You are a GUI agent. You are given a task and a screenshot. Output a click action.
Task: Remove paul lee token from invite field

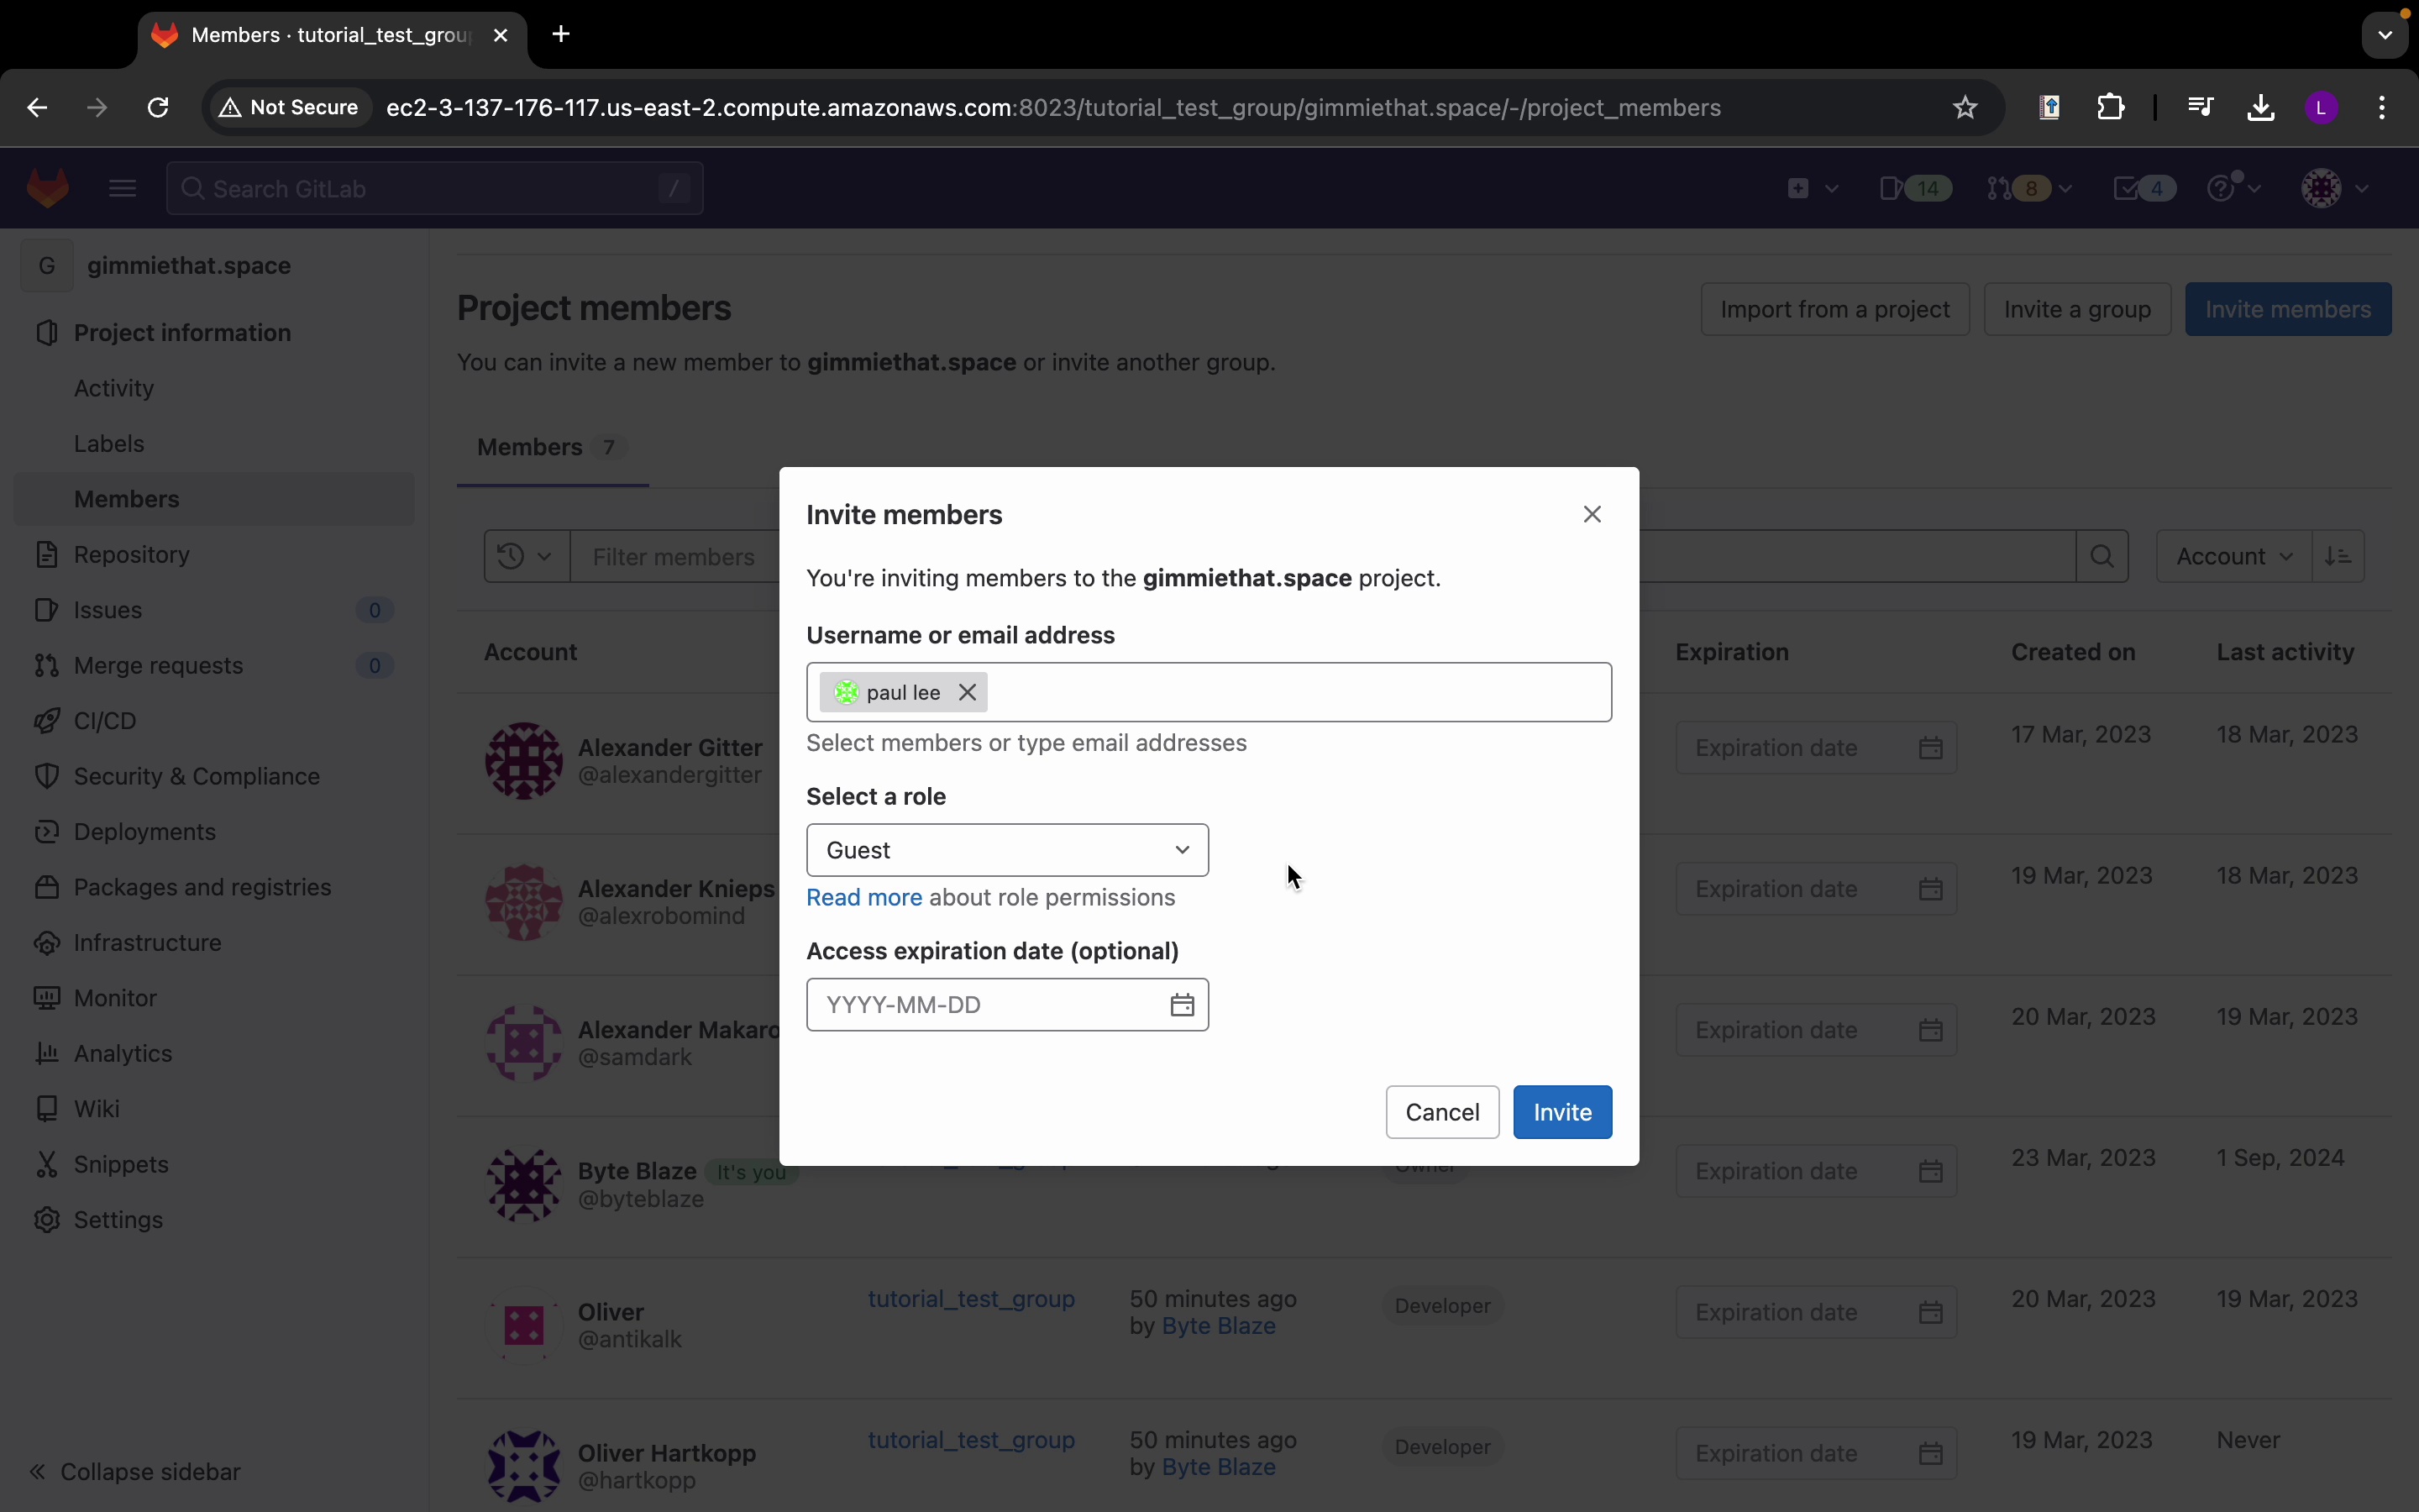[x=967, y=692]
